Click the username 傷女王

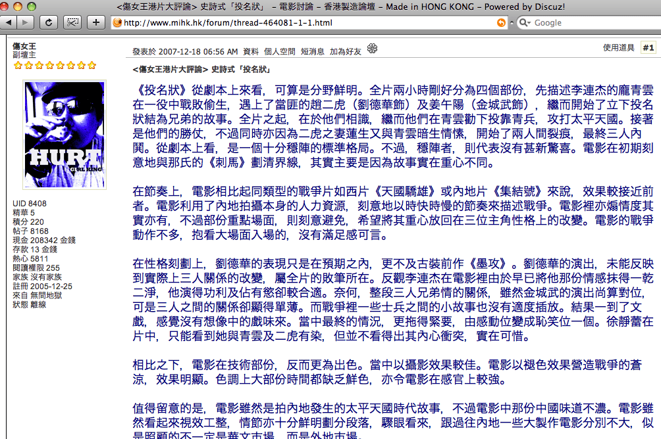point(24,46)
